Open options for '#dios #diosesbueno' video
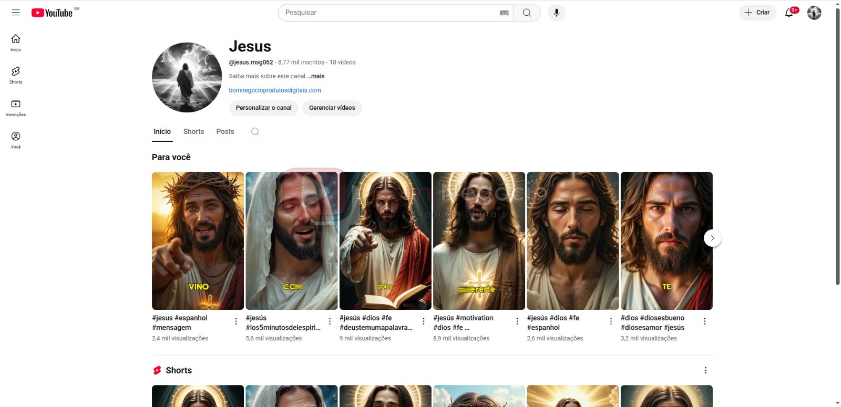841x407 pixels. click(x=705, y=321)
